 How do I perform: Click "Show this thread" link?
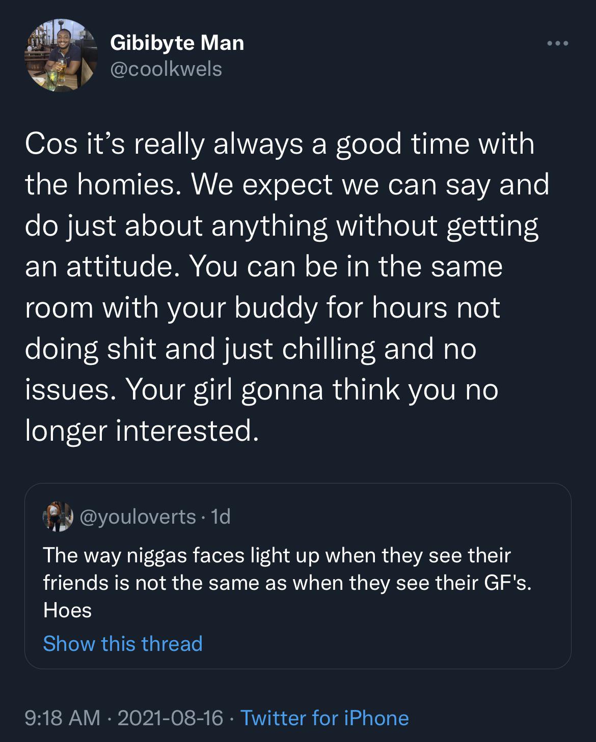point(123,644)
